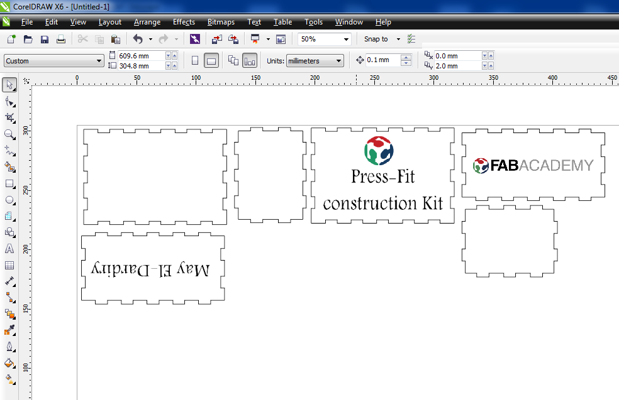
Task: Select the Connector tool
Action: tap(9, 298)
